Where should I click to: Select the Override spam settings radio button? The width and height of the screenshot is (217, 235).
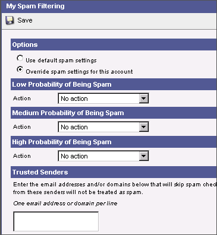(x=20, y=69)
